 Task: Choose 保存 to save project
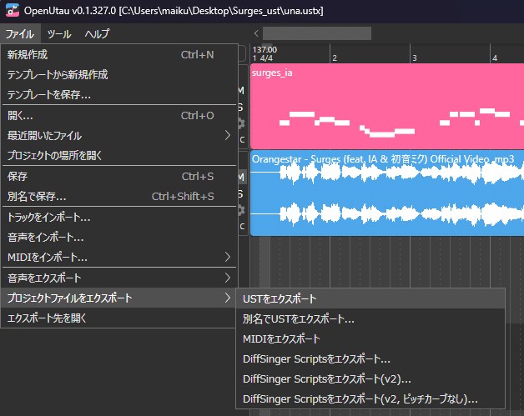[119, 177]
